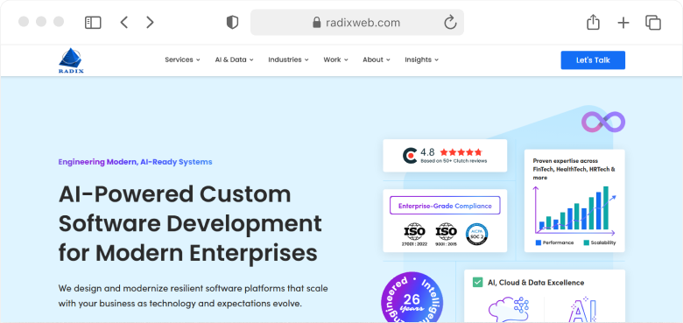The height and width of the screenshot is (323, 683).
Task: Click the teal Scalability legend square
Action: pyautogui.click(x=587, y=242)
